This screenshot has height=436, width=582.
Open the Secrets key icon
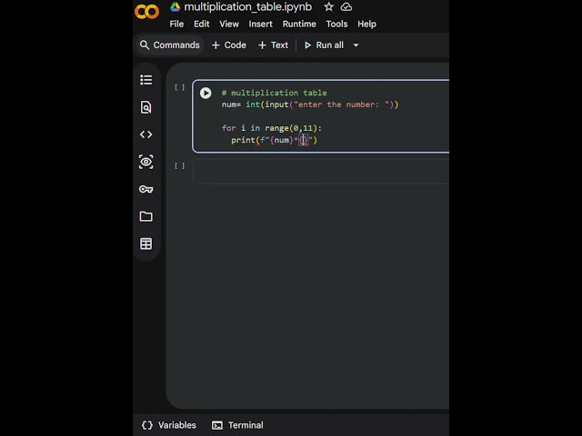click(x=145, y=189)
